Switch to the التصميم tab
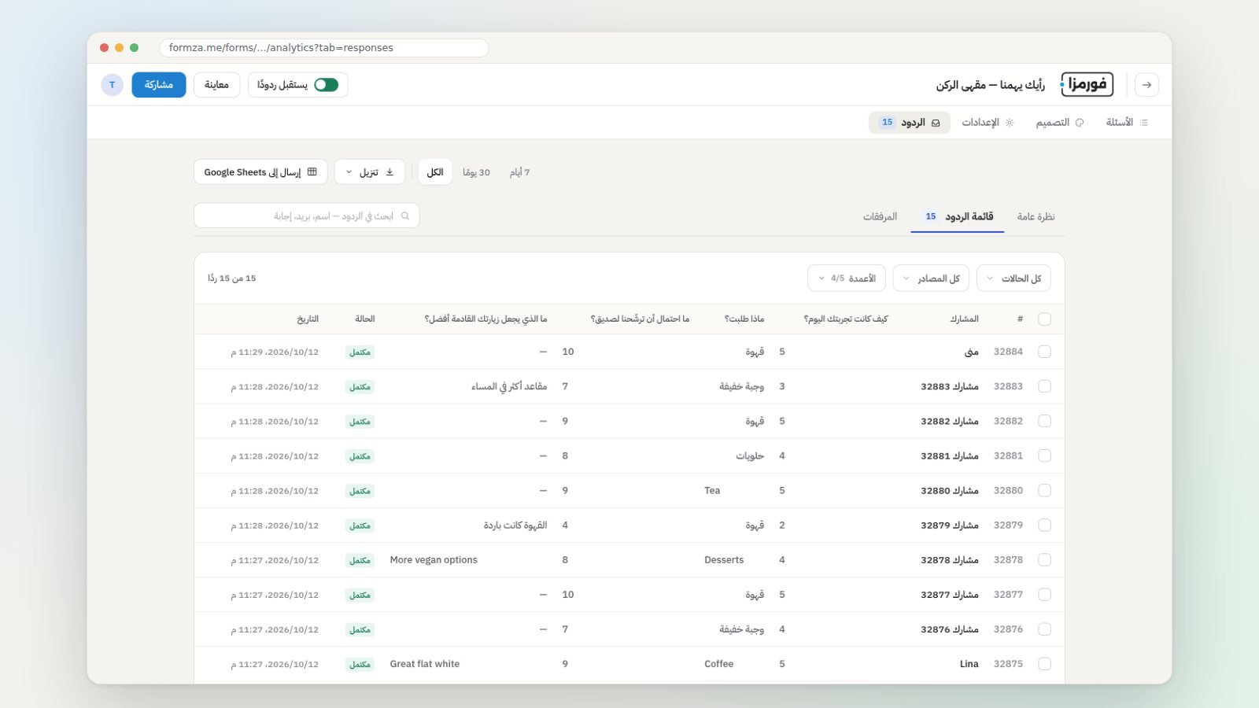This screenshot has width=1259, height=708. point(1059,123)
